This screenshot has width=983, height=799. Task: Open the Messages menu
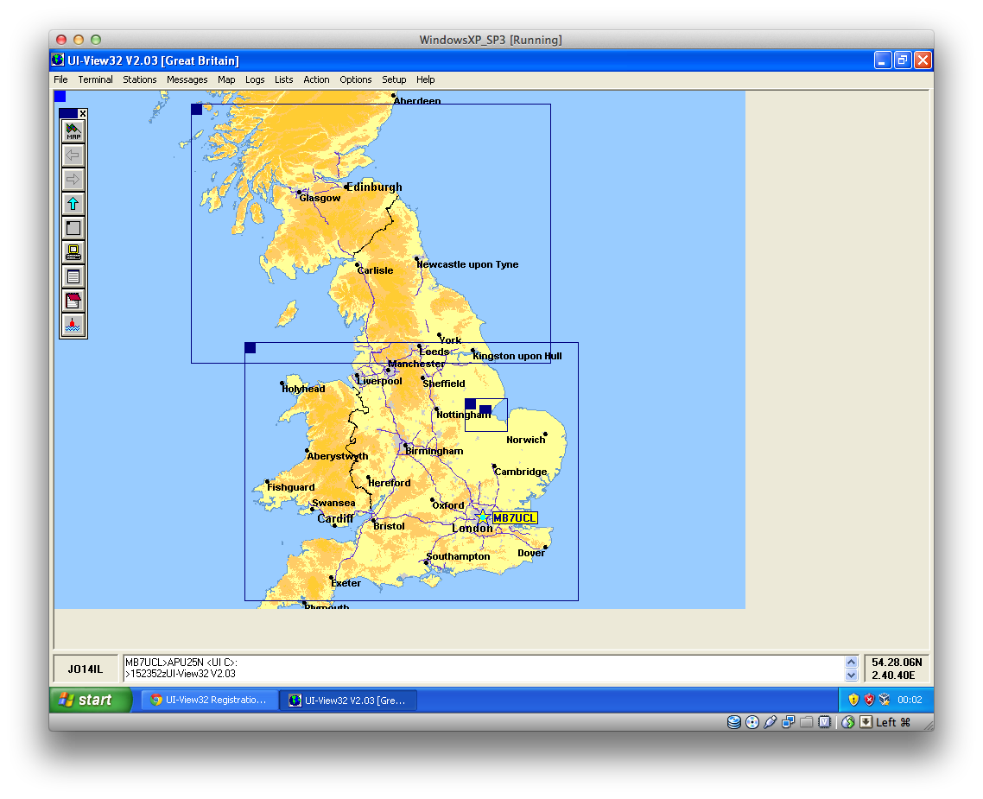[187, 79]
